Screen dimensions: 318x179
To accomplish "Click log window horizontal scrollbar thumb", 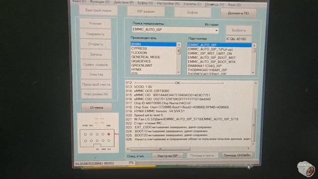I will pyautogui.click(x=160, y=149).
